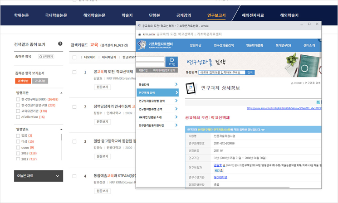The height and width of the screenshot is (203, 338).
Task: Click 원문보기 for result 1
Action: pyautogui.click(x=103, y=87)
